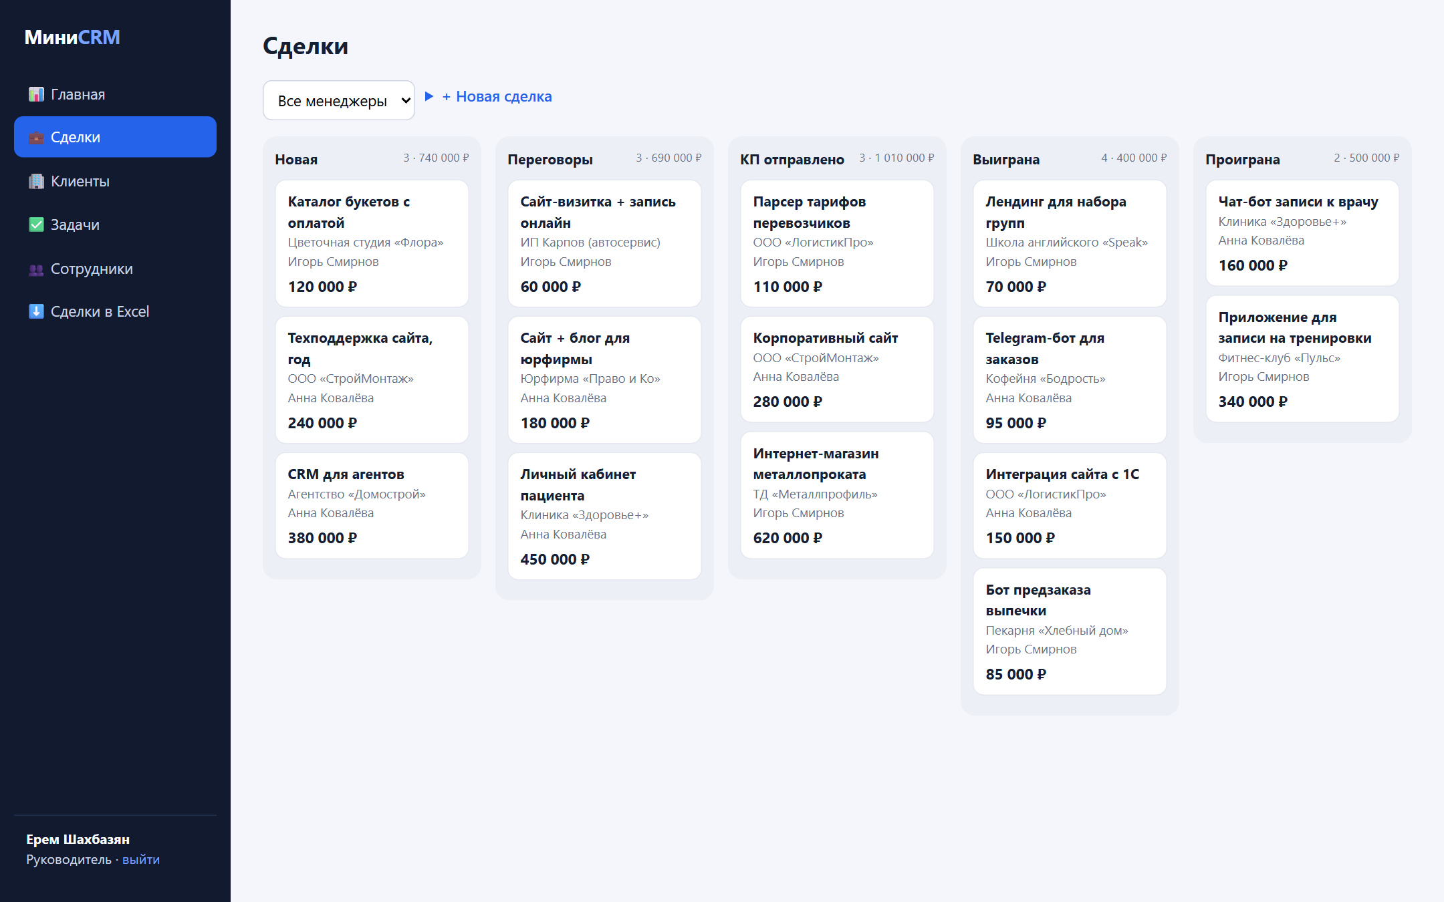This screenshot has width=1444, height=902.
Task: Open the Сайт + блог для юрфирмы card
Action: pos(604,380)
